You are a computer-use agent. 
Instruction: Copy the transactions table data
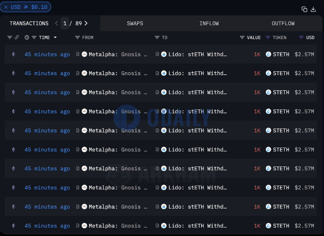(x=304, y=9)
